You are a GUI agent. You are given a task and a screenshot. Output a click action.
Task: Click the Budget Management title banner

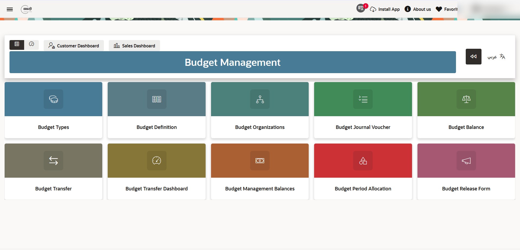click(233, 62)
